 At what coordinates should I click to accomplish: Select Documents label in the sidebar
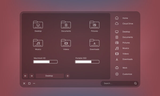click(128, 37)
